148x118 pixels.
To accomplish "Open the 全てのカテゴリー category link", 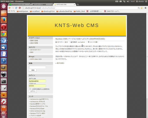I will pos(36,50).
